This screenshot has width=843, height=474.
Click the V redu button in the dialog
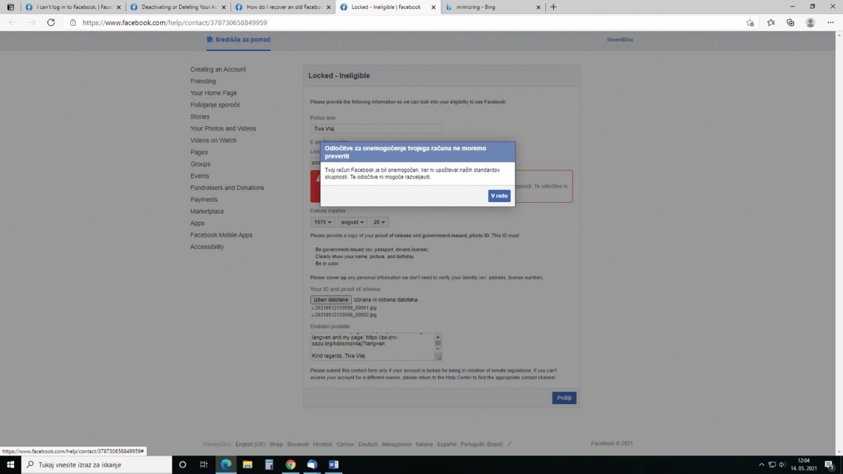(x=499, y=196)
